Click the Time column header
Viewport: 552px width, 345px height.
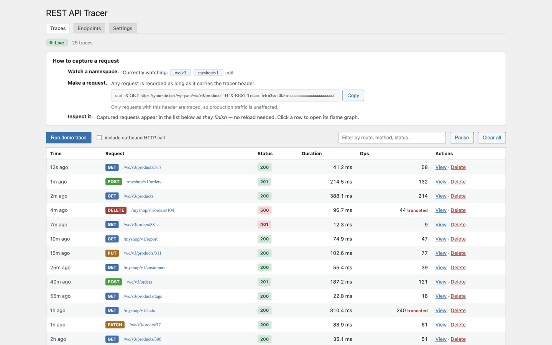point(56,154)
